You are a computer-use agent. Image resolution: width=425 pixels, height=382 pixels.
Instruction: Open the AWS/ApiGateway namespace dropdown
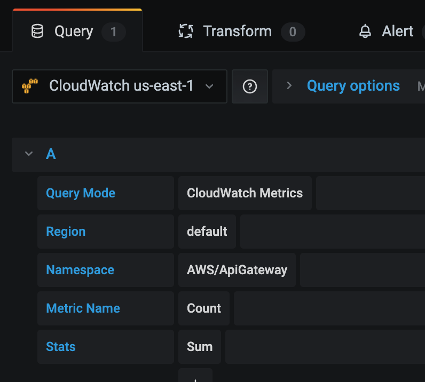pyautogui.click(x=237, y=270)
